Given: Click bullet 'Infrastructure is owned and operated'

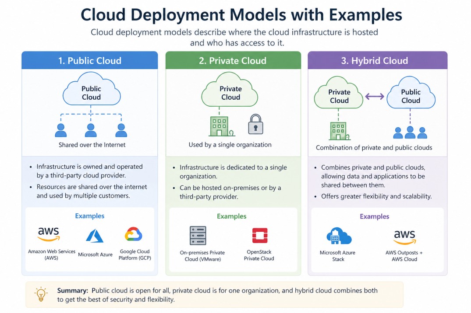Looking at the screenshot, I should coord(89,171).
